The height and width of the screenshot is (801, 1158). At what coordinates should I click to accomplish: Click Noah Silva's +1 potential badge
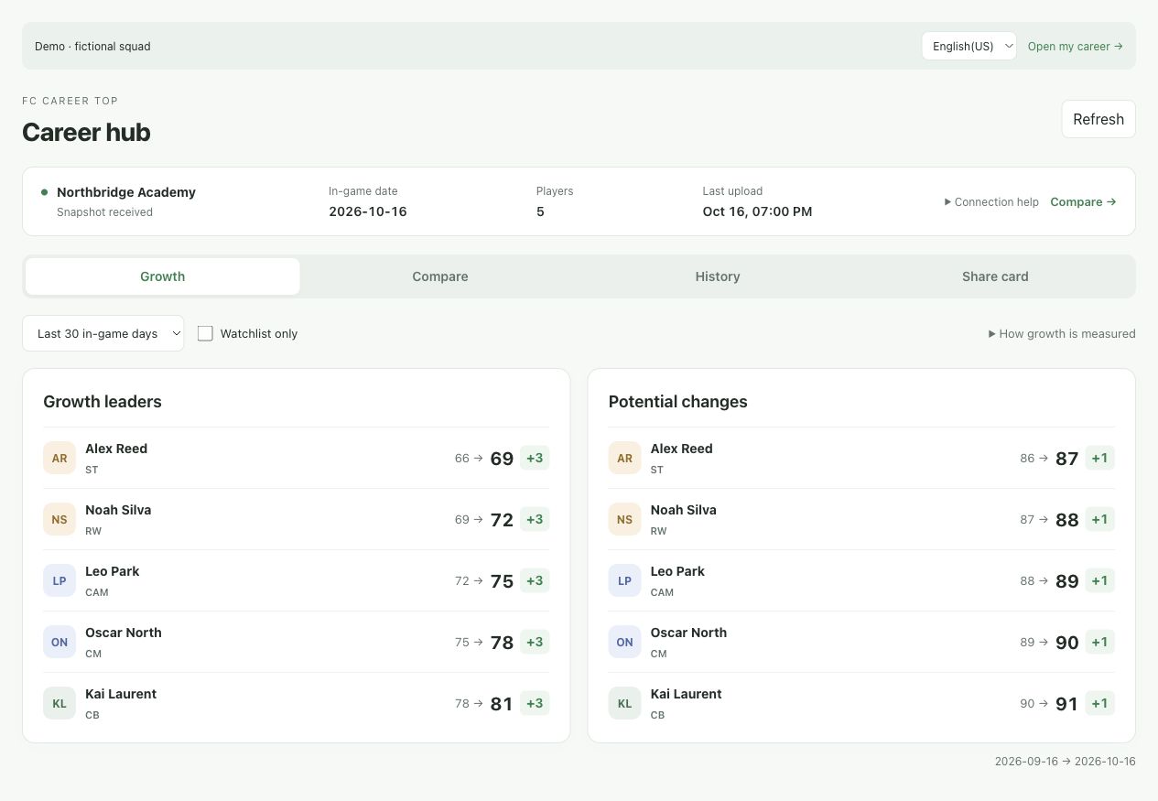pyautogui.click(x=1099, y=519)
